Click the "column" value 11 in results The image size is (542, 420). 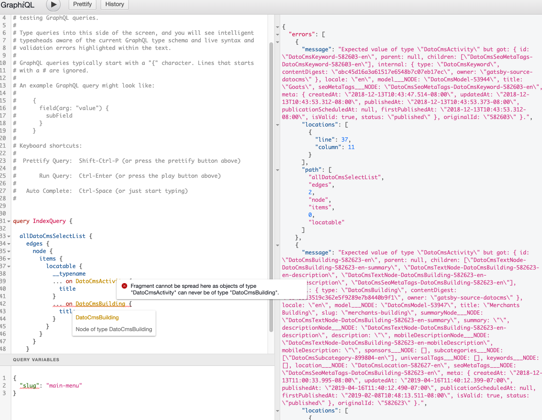[x=351, y=147]
